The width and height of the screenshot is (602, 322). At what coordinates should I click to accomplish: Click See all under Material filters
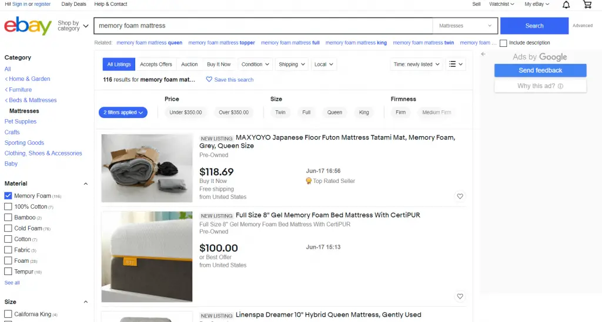[x=12, y=283]
